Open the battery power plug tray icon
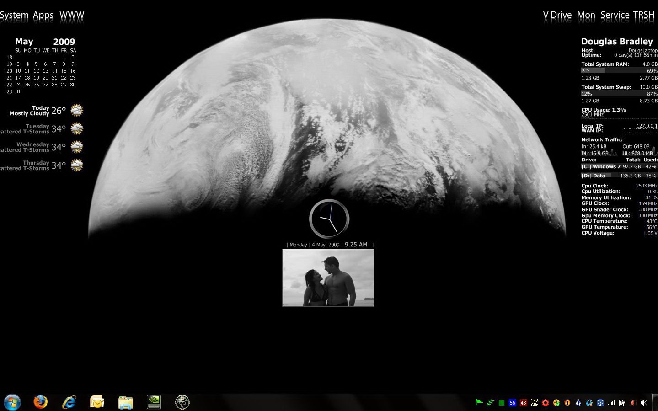Screen dimensions: 658x411 (622, 403)
